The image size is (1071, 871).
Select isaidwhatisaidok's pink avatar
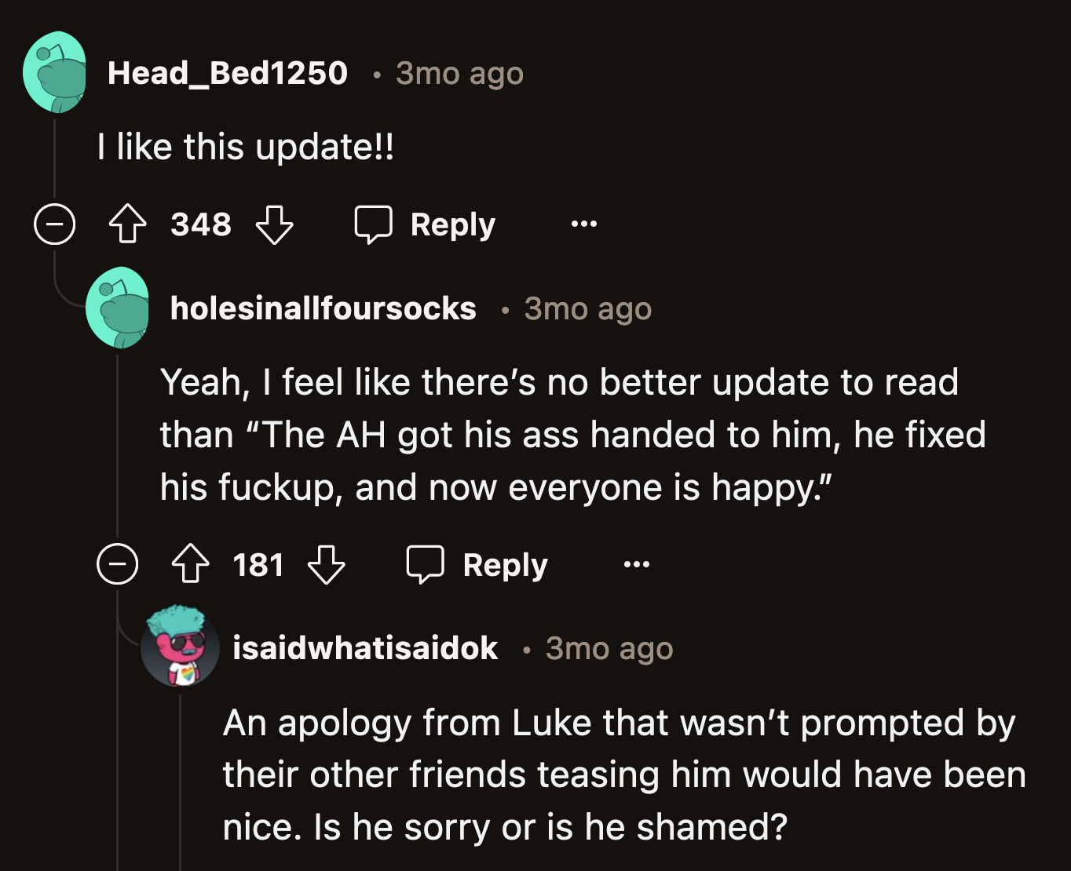click(180, 649)
